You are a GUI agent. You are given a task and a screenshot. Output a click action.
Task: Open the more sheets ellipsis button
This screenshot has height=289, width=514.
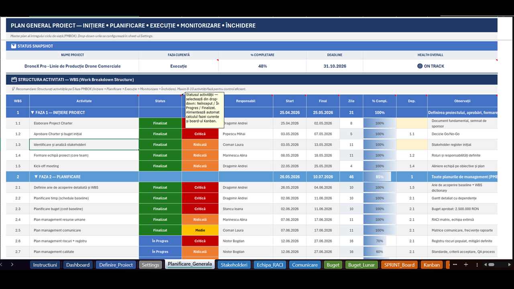(x=455, y=265)
